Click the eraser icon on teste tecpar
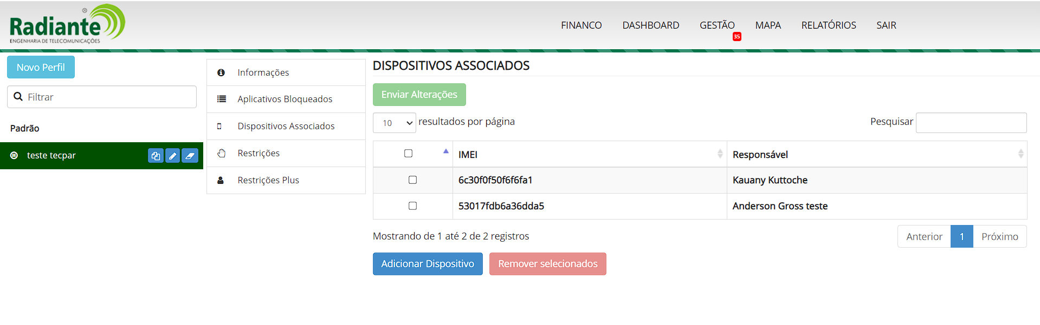The image size is (1040, 325). 190,156
